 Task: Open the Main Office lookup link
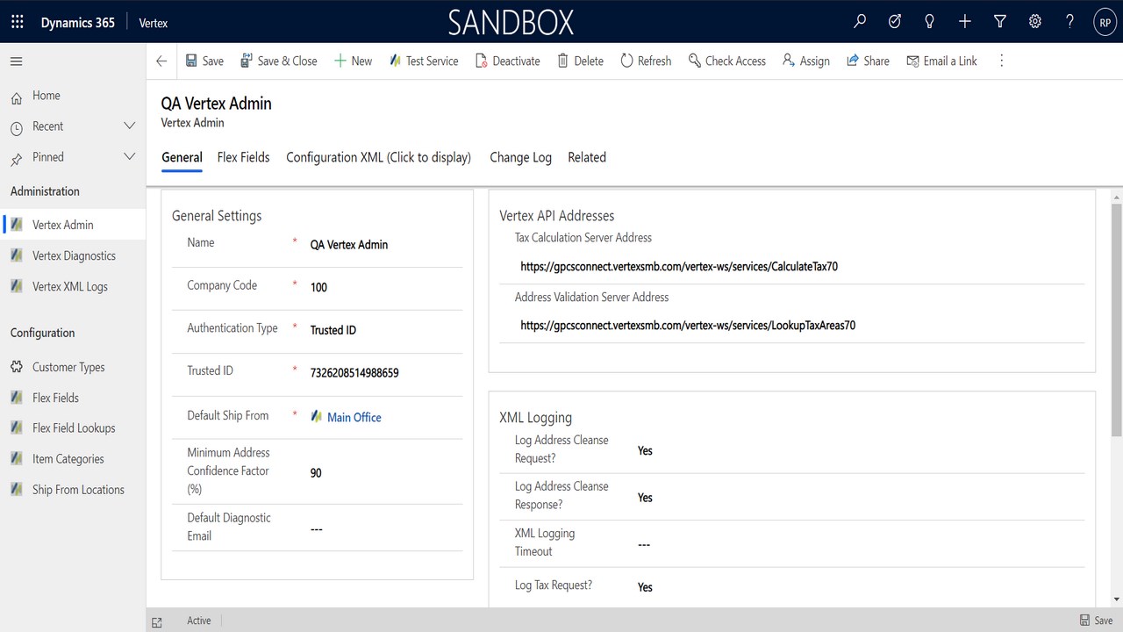[354, 418]
